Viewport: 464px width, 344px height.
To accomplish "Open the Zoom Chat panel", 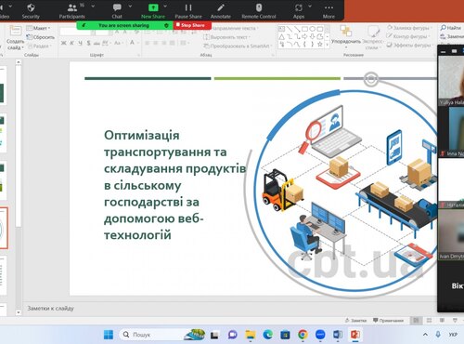I will [117, 11].
